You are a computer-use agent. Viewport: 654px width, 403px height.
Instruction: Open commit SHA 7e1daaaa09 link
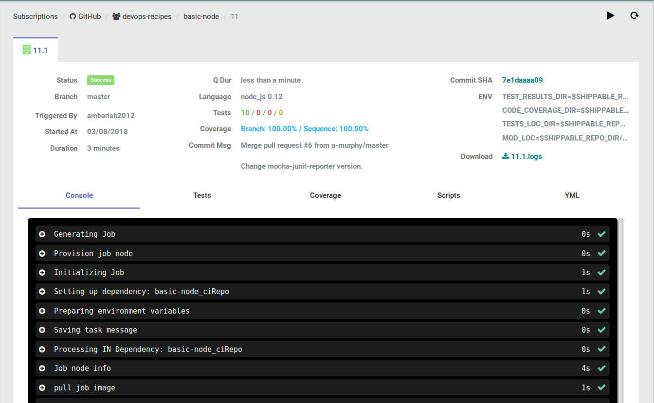[523, 80]
